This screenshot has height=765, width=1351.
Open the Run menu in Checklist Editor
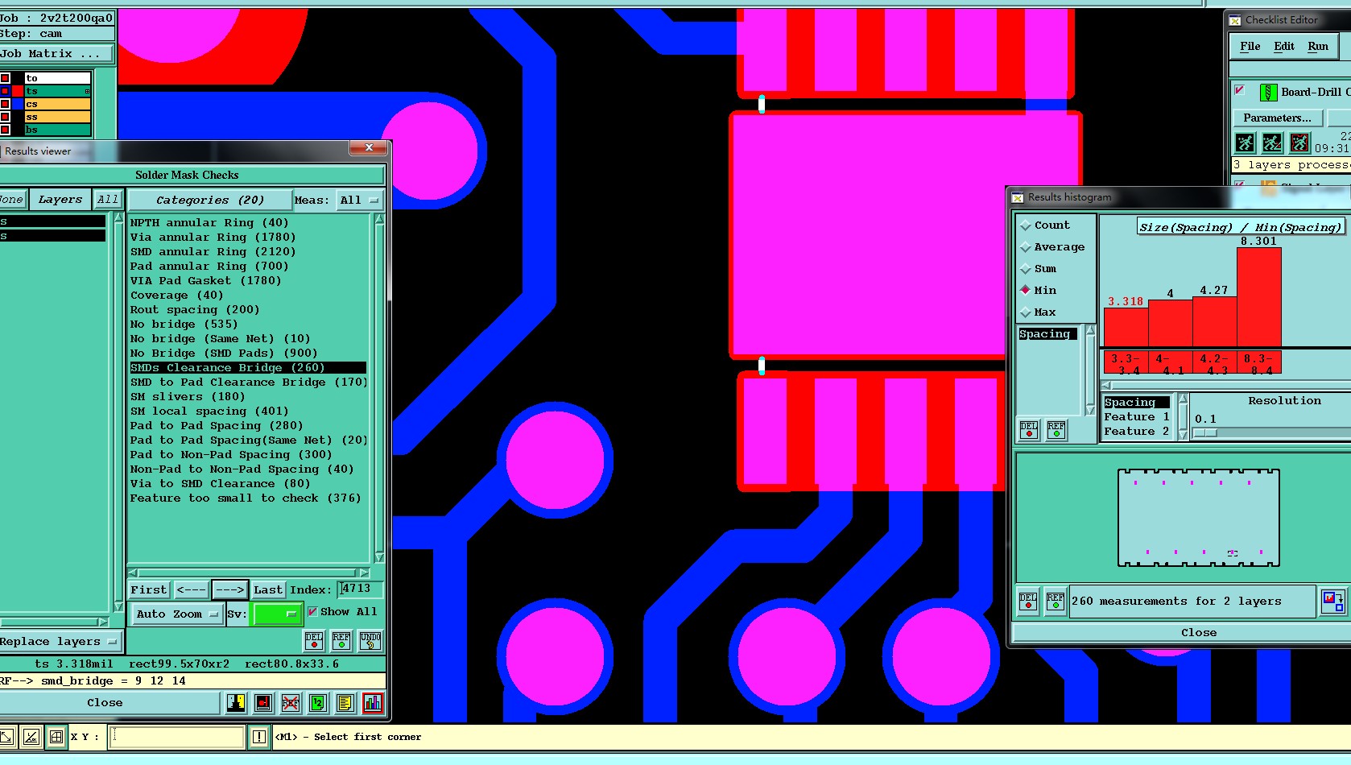point(1317,47)
